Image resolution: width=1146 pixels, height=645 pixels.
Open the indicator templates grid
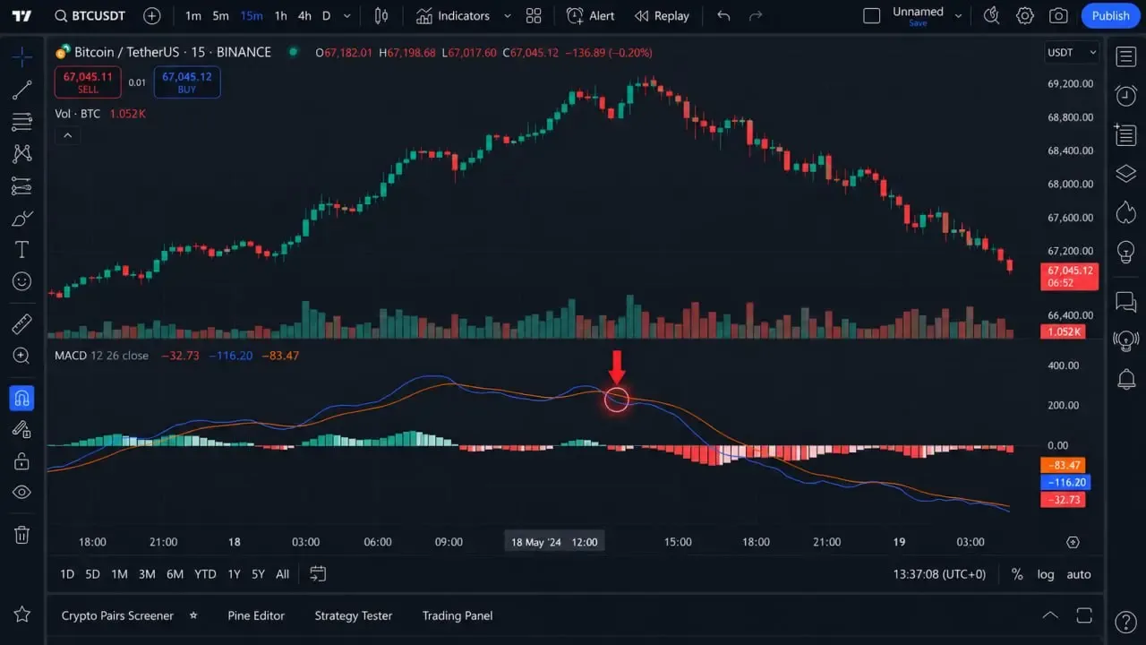534,16
